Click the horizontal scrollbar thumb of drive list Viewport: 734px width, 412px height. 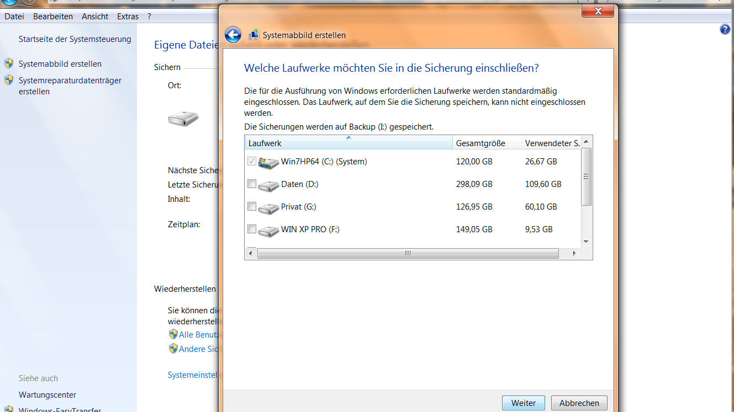(x=408, y=254)
